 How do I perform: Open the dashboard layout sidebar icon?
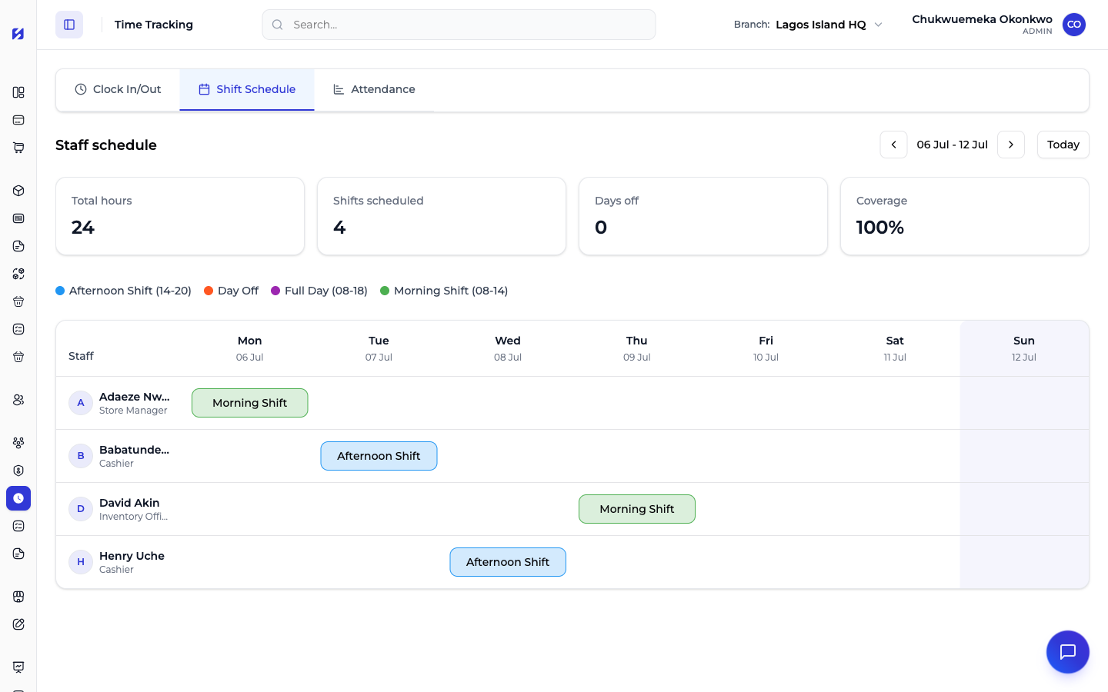pos(18,92)
